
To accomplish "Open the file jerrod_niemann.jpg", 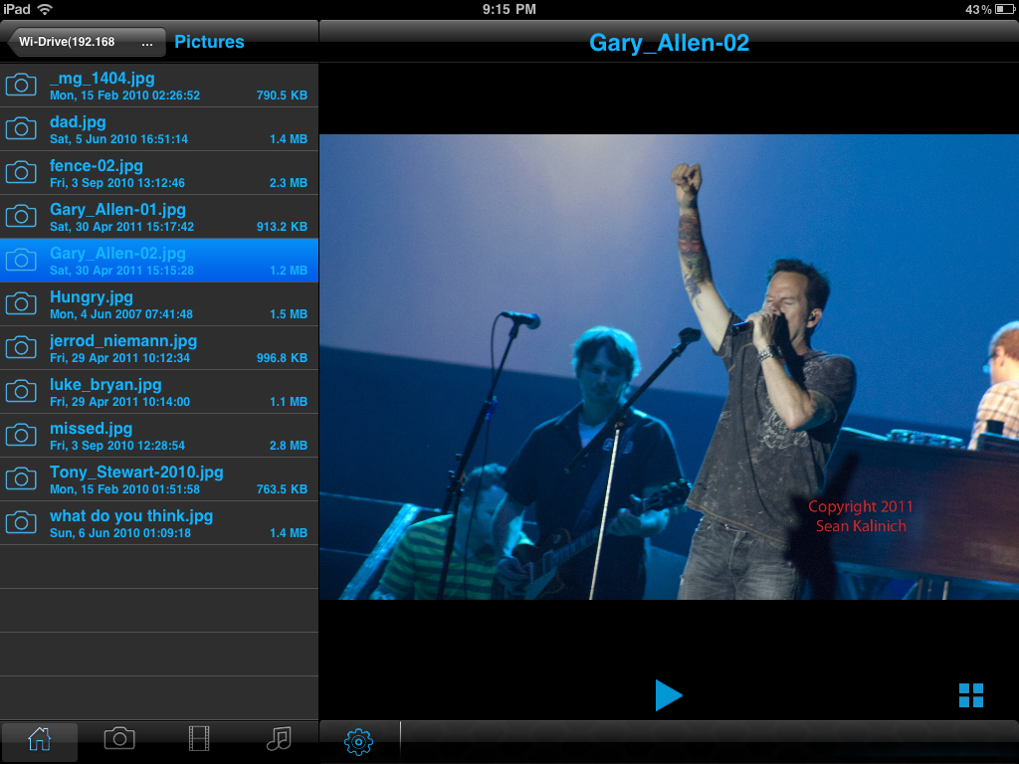I will [x=159, y=347].
